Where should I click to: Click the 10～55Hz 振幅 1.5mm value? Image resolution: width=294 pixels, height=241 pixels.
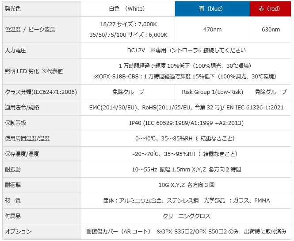pyautogui.click(x=186, y=169)
